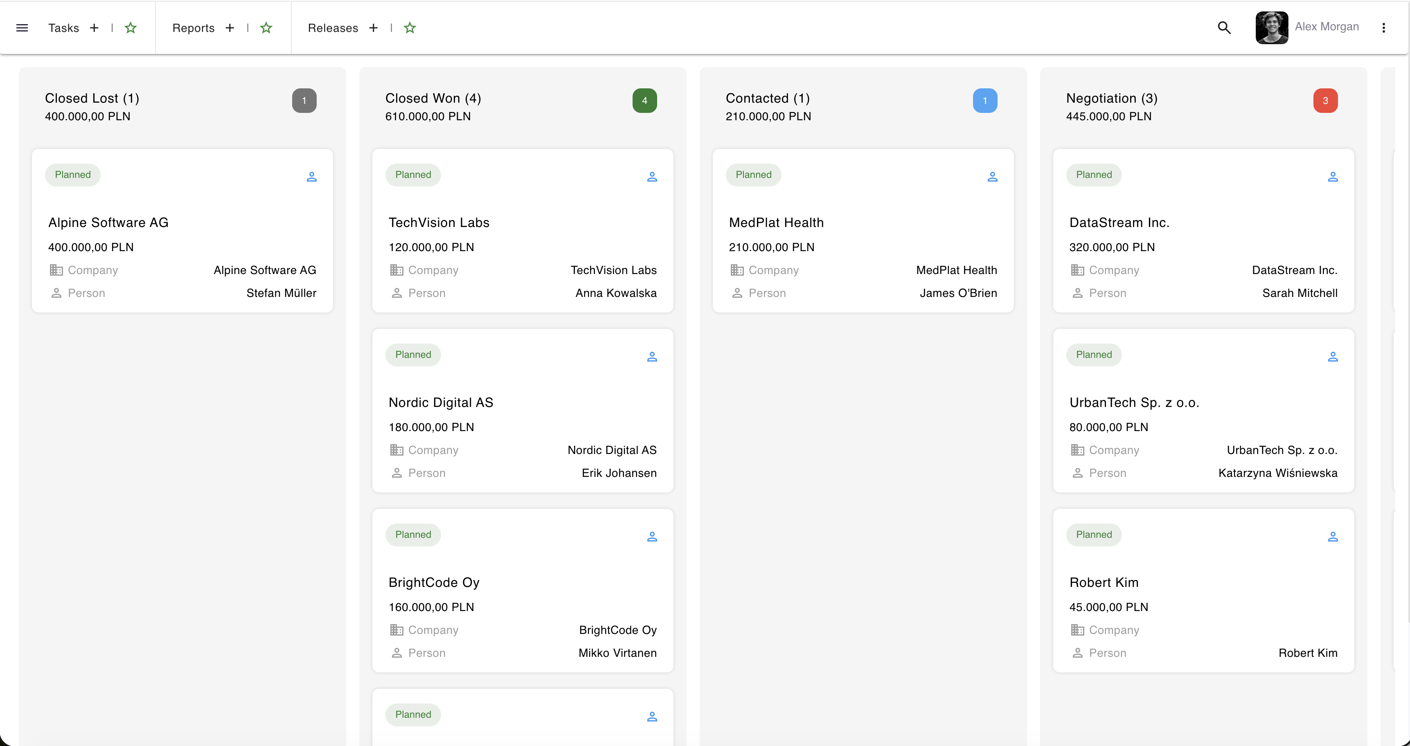1410x746 pixels.
Task: Click Alex Morgan's avatar photo
Action: coord(1272,27)
